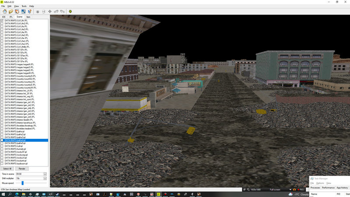
Task: Check the DATA/MAPS/audiozon.ipl checkbox
Action: coord(2,163)
